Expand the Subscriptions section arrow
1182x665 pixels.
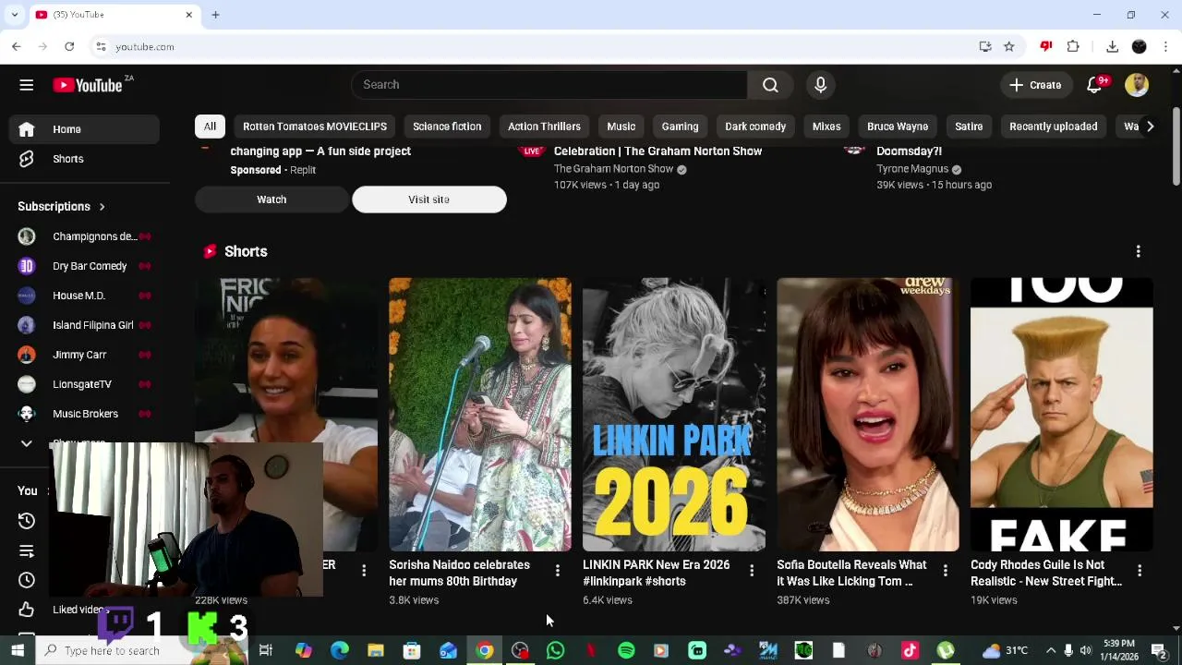coord(102,207)
